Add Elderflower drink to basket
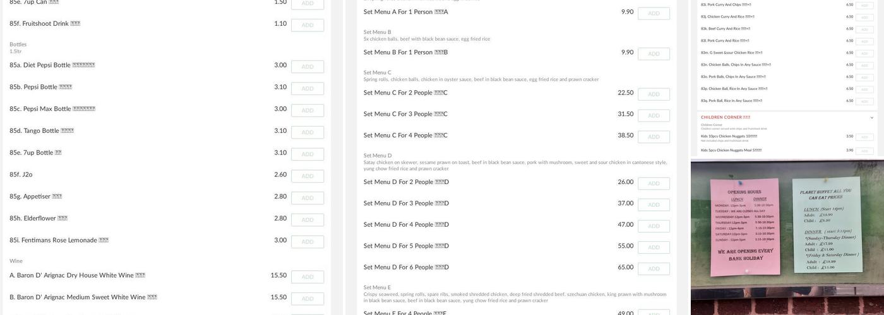The width and height of the screenshot is (884, 315). (308, 220)
